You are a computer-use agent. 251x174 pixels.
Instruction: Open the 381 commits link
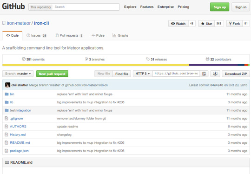tap(33, 59)
